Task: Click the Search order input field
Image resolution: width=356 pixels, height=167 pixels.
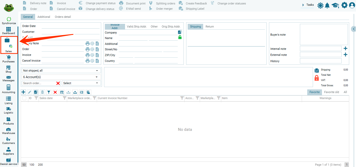Action: pos(38,83)
